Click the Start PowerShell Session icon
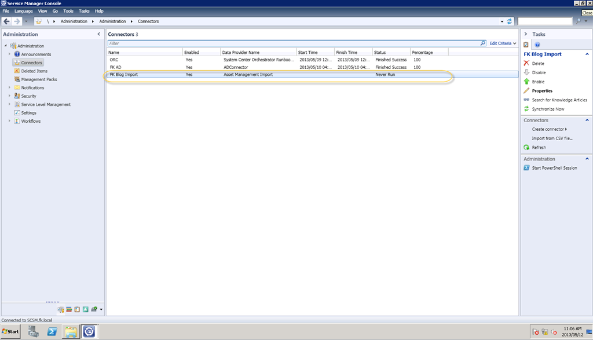 coord(526,168)
